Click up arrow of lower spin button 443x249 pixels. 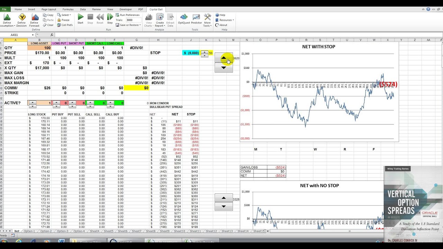coord(224,198)
